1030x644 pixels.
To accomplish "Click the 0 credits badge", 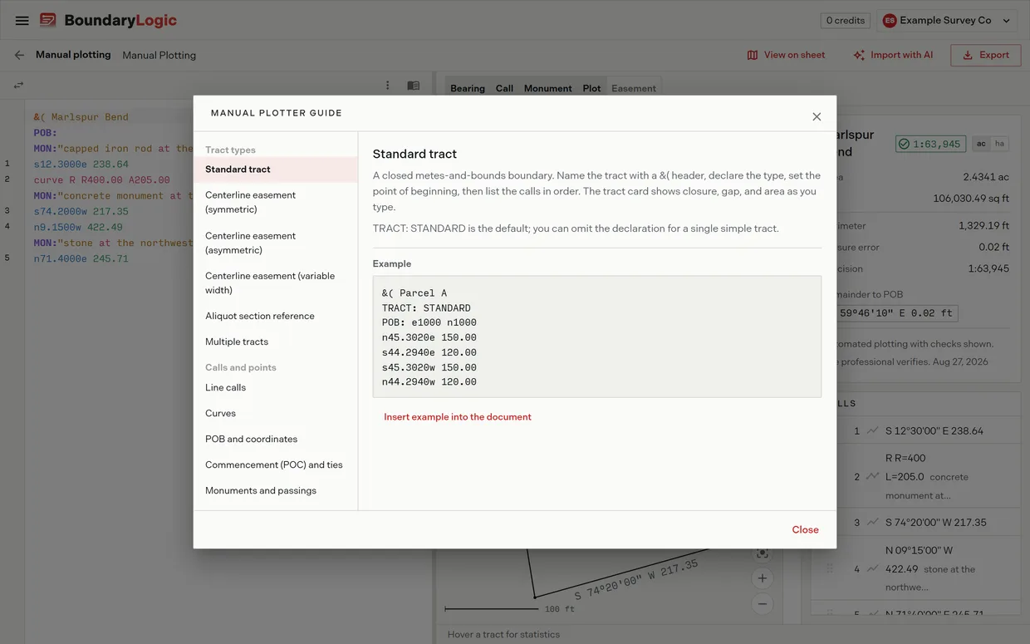I will click(x=846, y=21).
